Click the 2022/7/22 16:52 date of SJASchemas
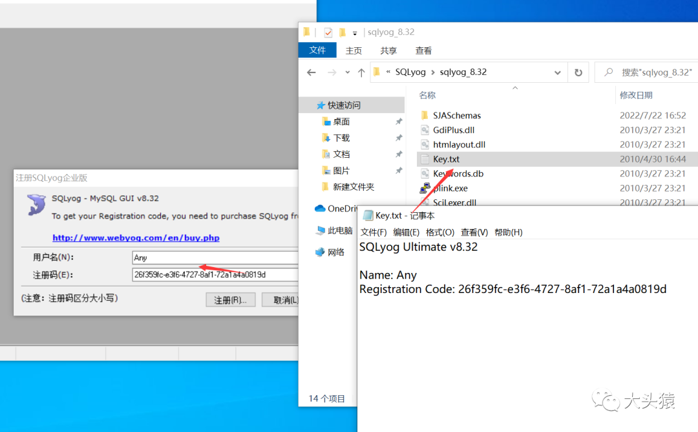The height and width of the screenshot is (432, 698). [x=653, y=115]
